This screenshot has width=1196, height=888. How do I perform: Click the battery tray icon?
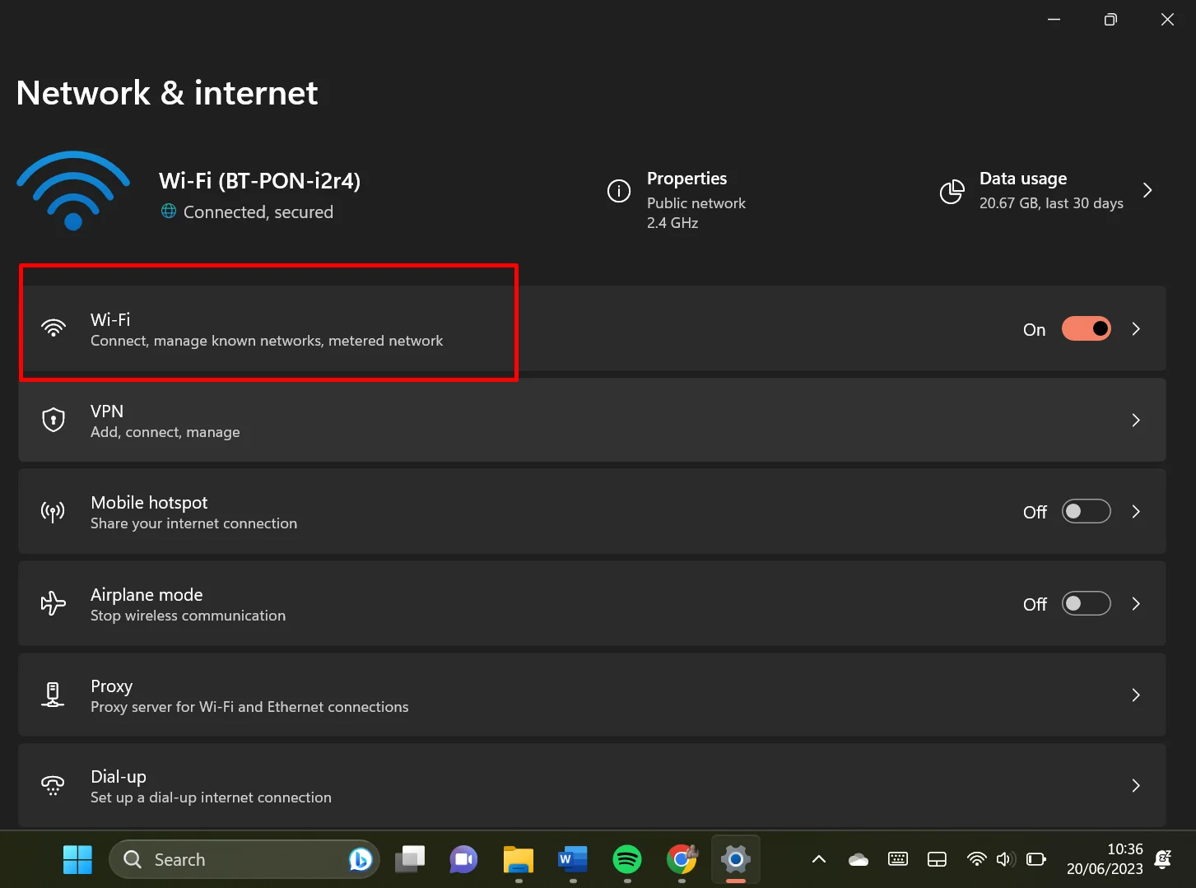coord(1036,859)
